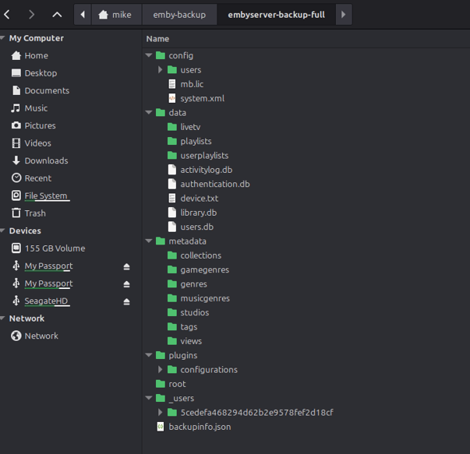Select the library.db file
Image resolution: width=470 pixels, height=454 pixels.
pos(199,213)
